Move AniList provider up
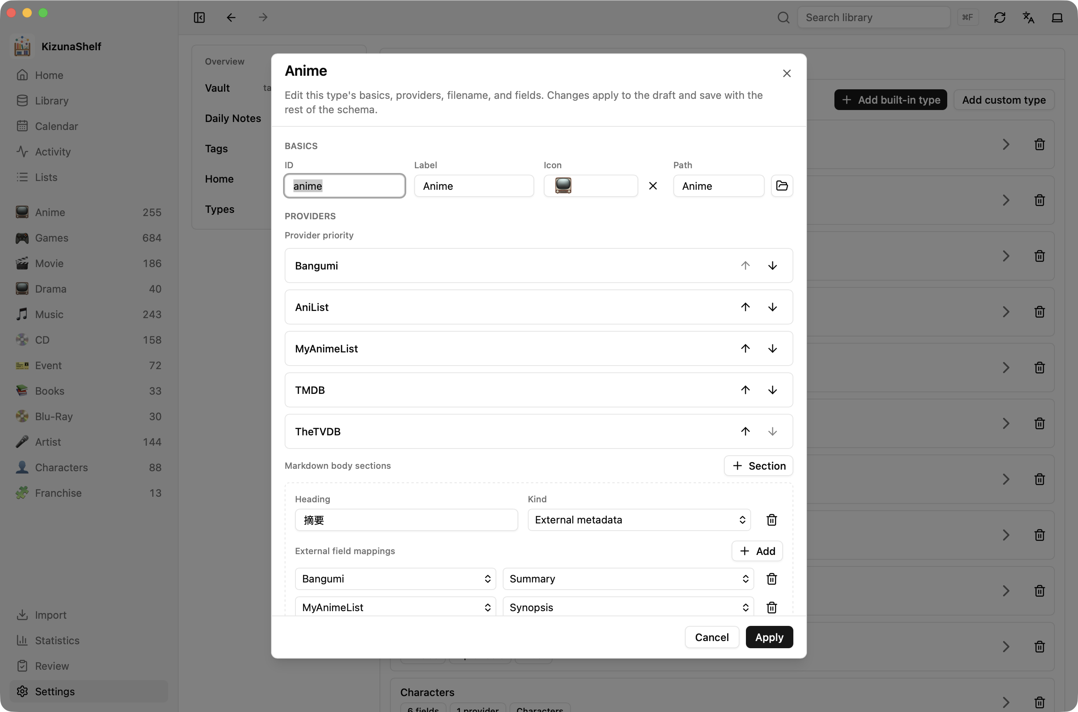 (745, 307)
